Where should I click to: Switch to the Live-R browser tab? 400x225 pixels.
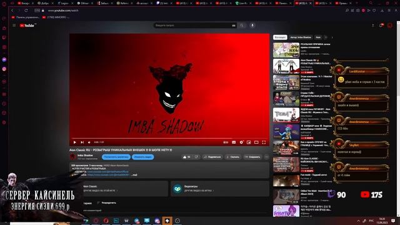click(243, 3)
